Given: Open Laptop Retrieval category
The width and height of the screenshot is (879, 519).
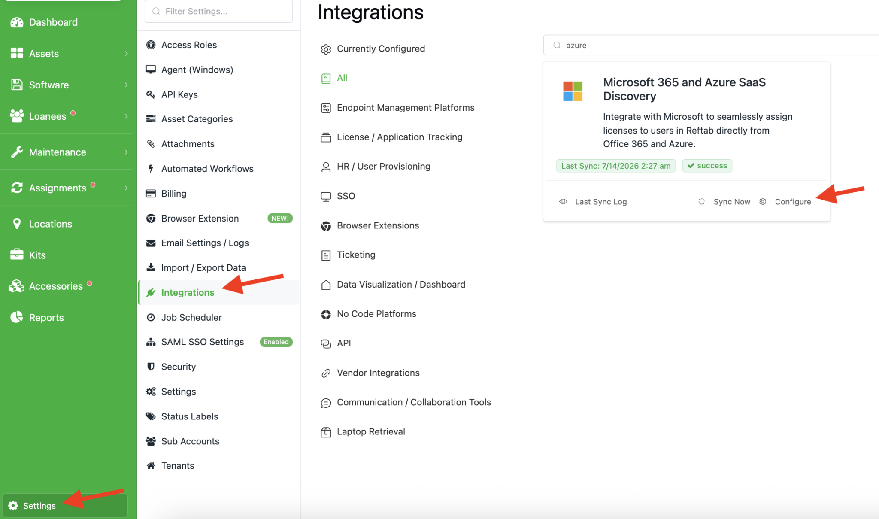Looking at the screenshot, I should pos(363,432).
